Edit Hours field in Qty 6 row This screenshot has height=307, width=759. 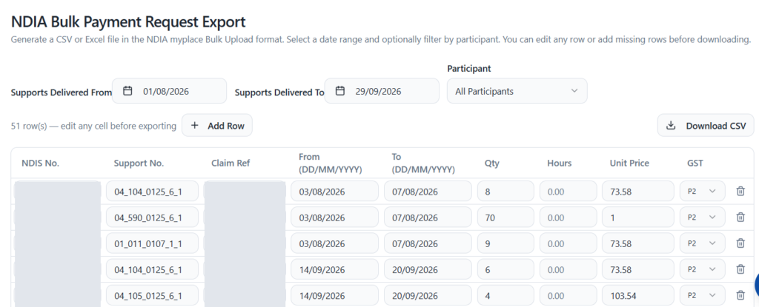coord(569,269)
